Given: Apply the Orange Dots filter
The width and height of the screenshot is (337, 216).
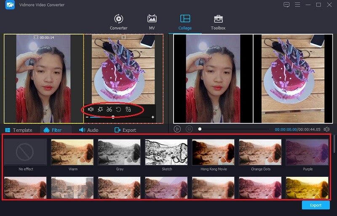Looking at the screenshot, I should (260, 152).
